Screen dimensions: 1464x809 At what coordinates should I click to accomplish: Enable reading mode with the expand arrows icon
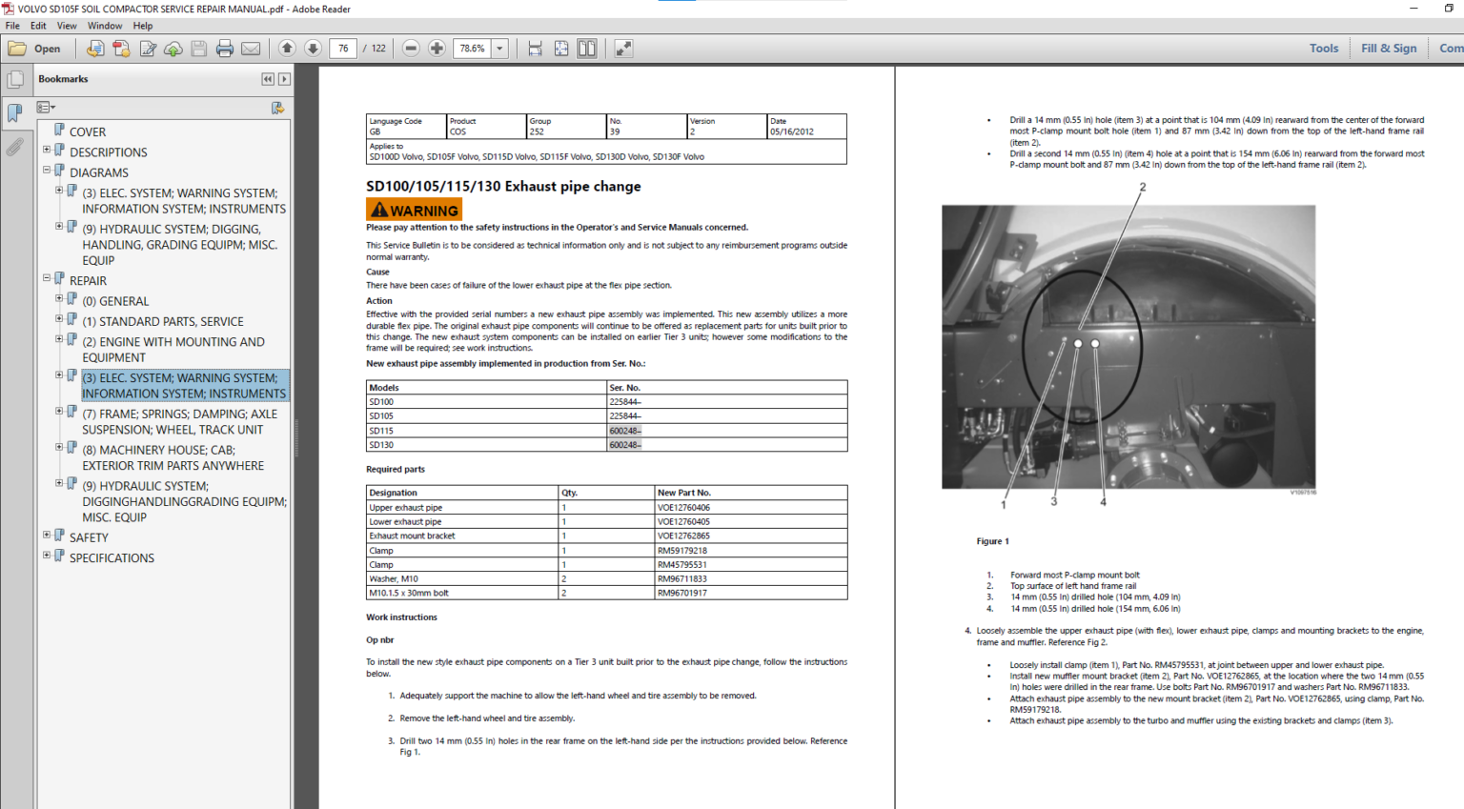(x=624, y=48)
